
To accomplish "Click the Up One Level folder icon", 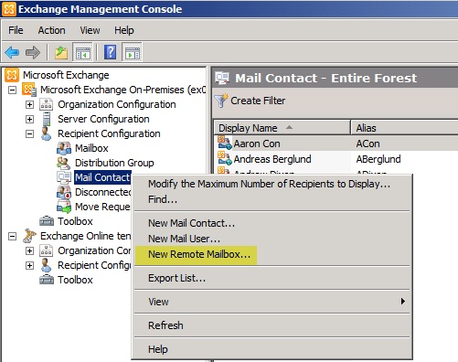I will click(x=61, y=52).
